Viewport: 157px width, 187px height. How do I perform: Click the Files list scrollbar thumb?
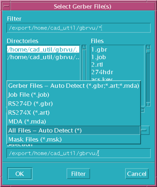pyautogui.click(x=148, y=51)
